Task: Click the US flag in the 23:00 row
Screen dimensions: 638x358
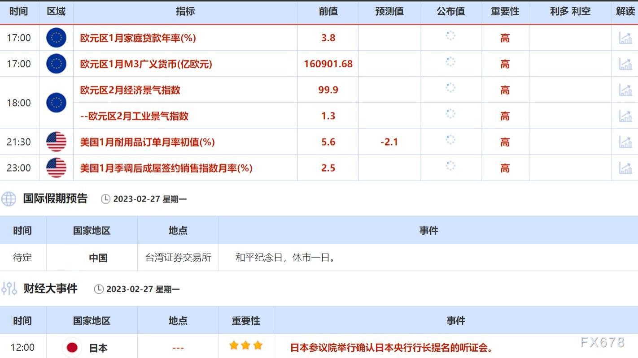Action: pyautogui.click(x=56, y=168)
